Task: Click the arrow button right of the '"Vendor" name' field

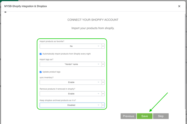Action: click(x=103, y=64)
